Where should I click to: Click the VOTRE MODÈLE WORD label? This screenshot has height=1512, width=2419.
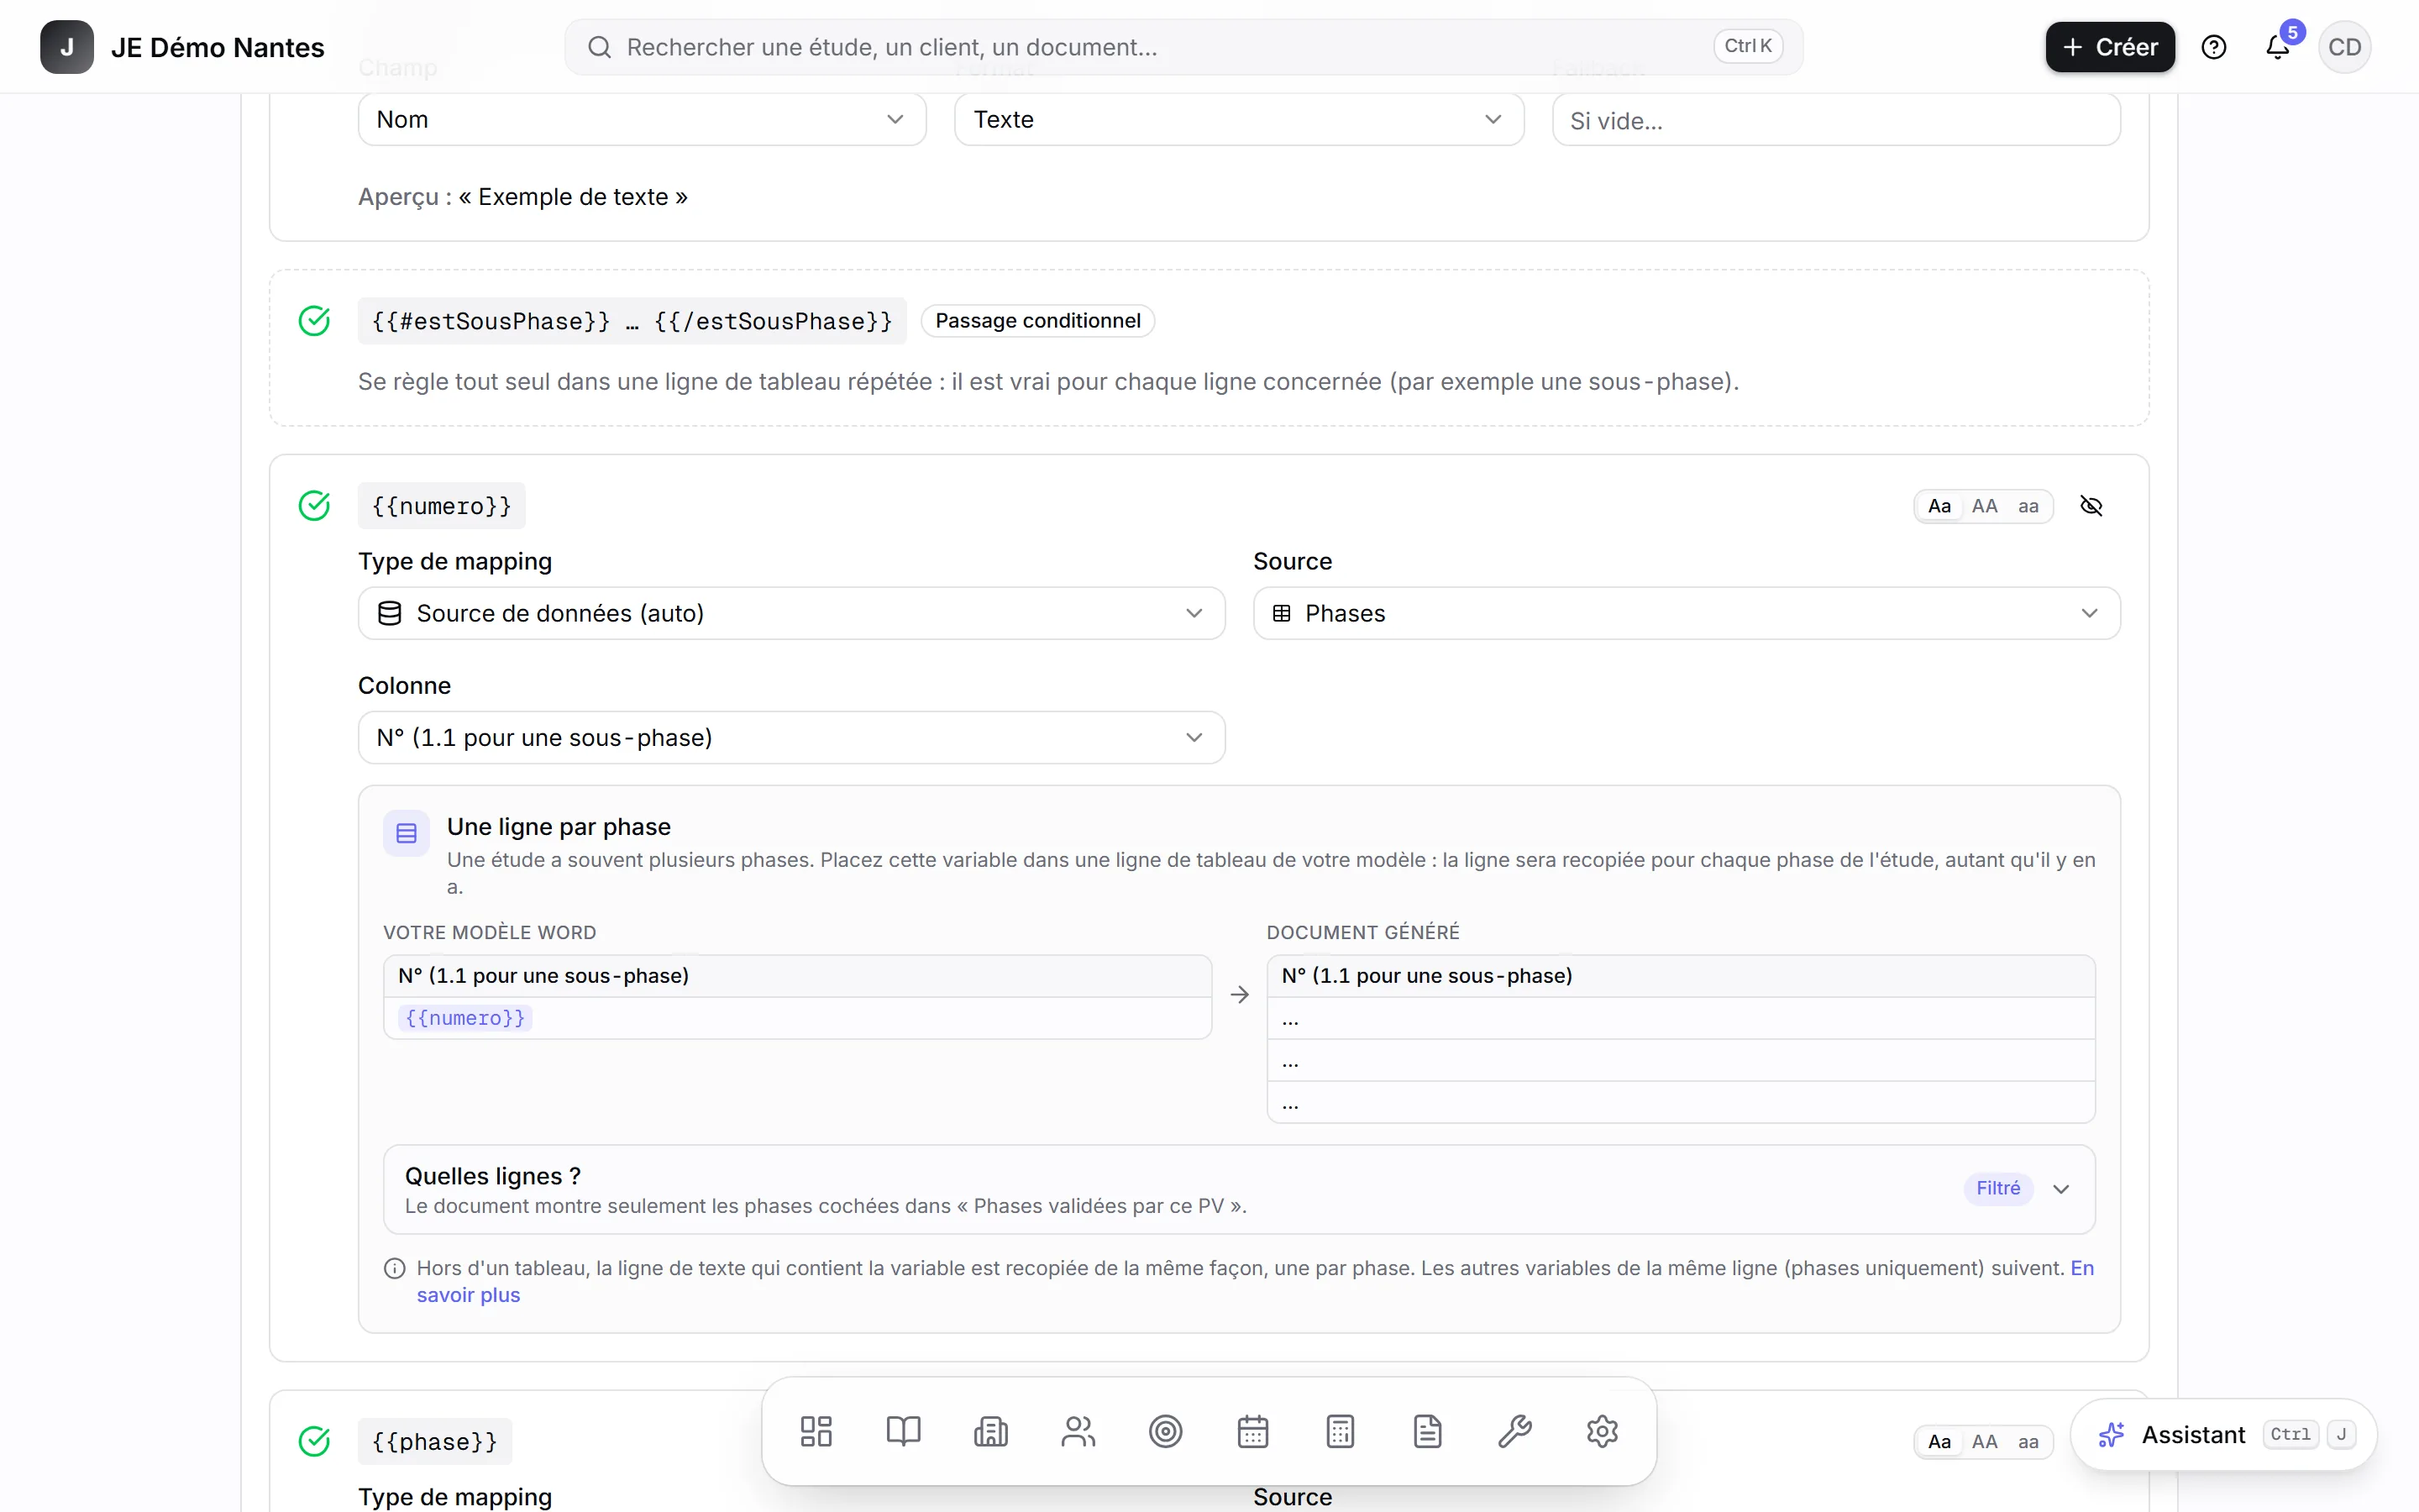click(x=490, y=932)
